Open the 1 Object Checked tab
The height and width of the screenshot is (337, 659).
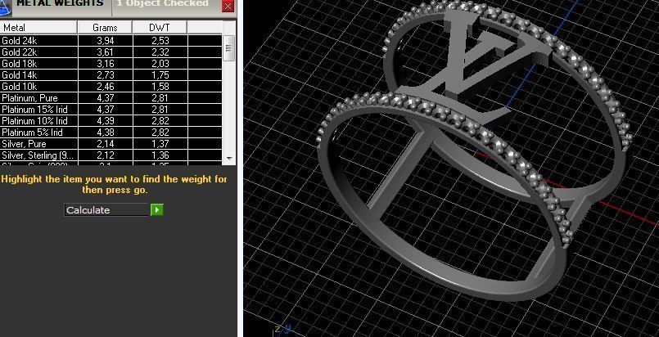(x=163, y=4)
